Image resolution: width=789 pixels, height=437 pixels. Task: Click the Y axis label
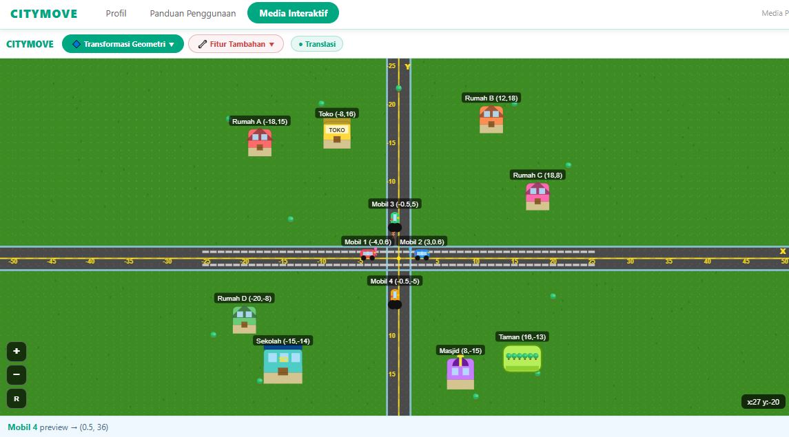[407, 66]
